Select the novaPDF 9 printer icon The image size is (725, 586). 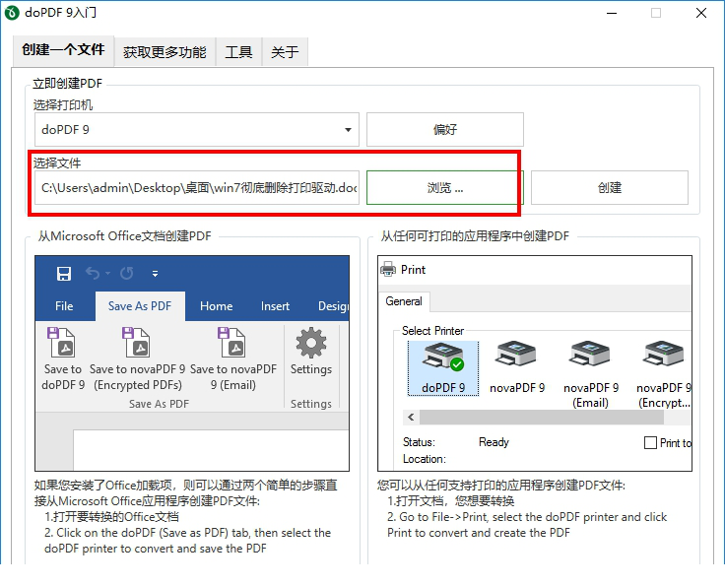516,354
